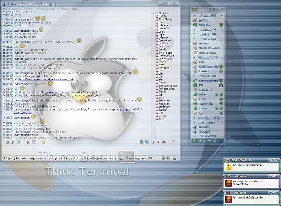Click the send checkmark icon in chat window
281x206 pixels.
click(173, 142)
